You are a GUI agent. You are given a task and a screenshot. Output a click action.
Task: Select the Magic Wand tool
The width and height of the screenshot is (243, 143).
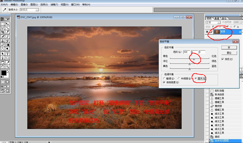8,28
